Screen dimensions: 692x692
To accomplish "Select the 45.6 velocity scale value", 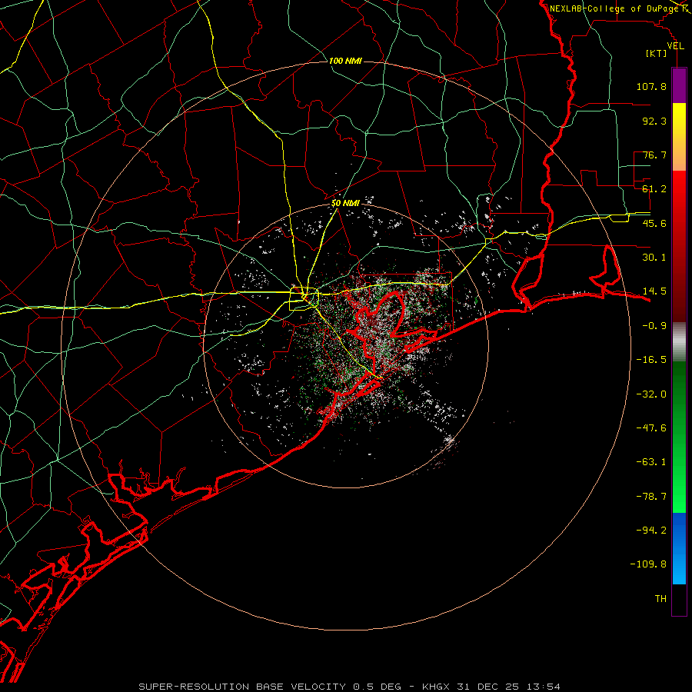I will pyautogui.click(x=654, y=223).
